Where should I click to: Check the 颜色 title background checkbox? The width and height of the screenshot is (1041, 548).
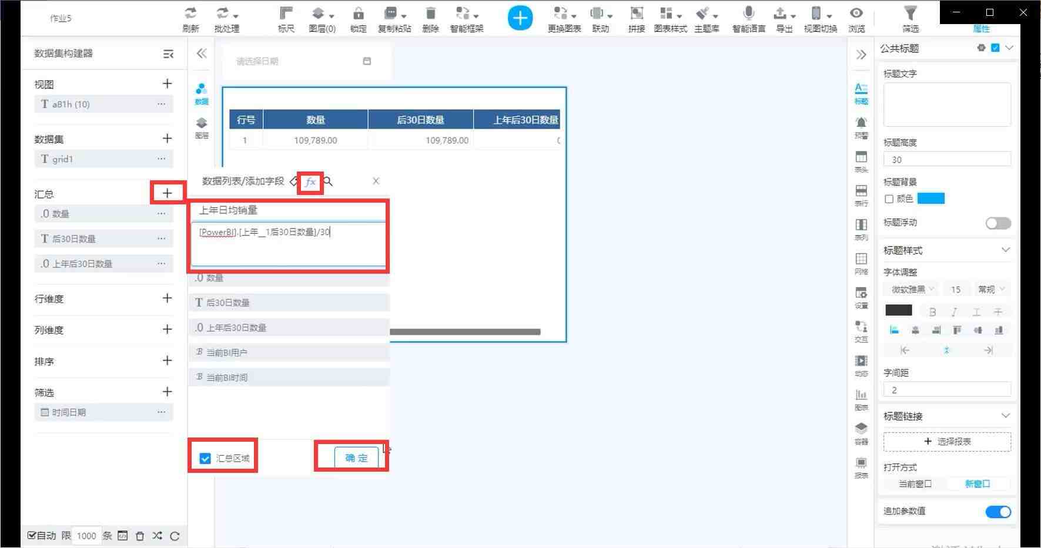[889, 199]
